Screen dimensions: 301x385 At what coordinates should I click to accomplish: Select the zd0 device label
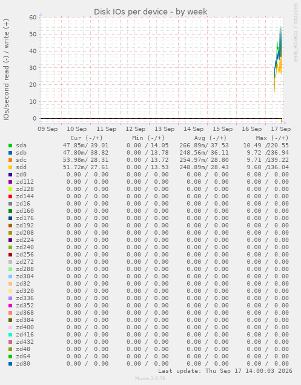21,175
